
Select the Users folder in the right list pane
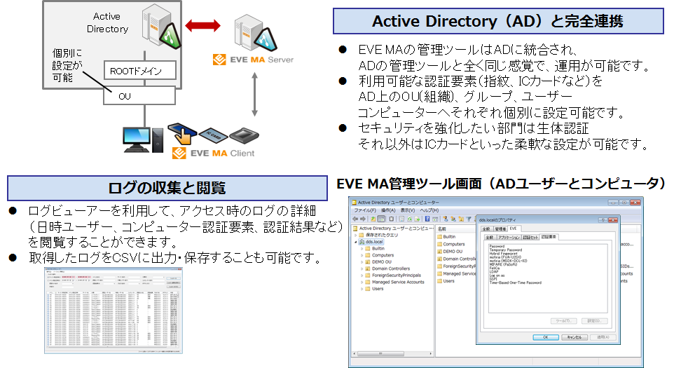tap(446, 281)
